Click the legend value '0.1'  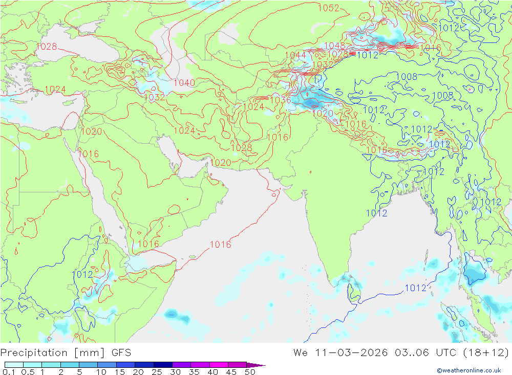click(9, 372)
